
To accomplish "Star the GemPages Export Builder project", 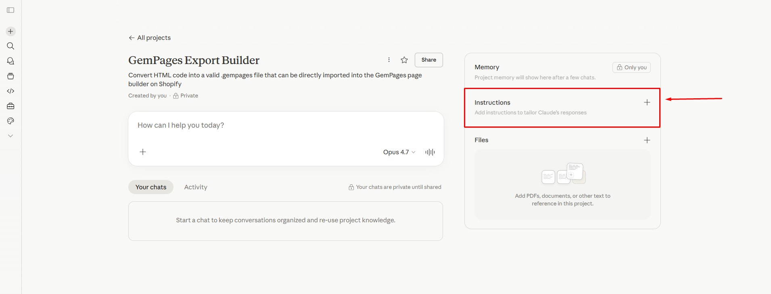I will (404, 60).
